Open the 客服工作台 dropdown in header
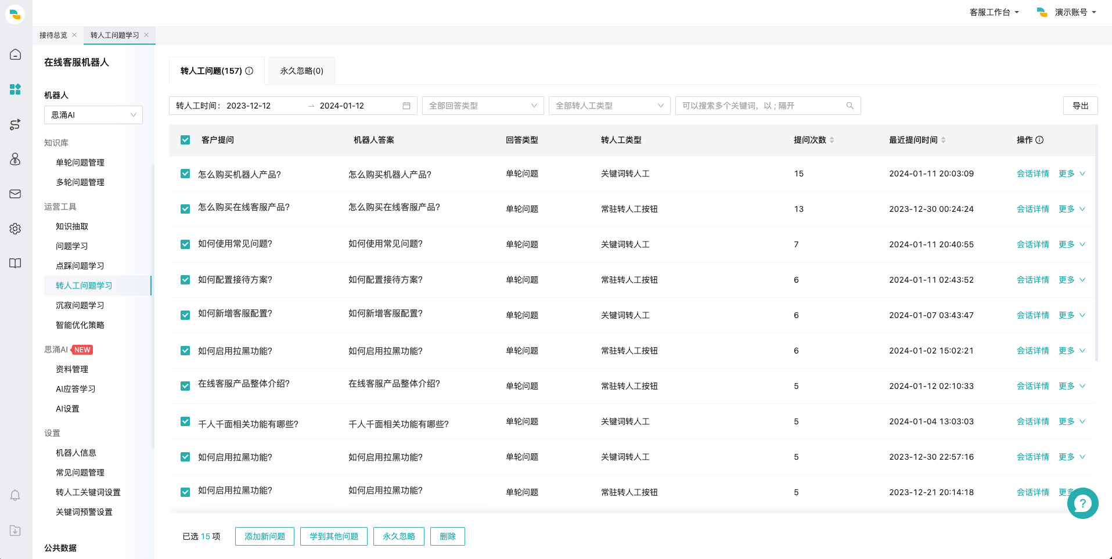Viewport: 1112px width, 559px height. [x=994, y=12]
